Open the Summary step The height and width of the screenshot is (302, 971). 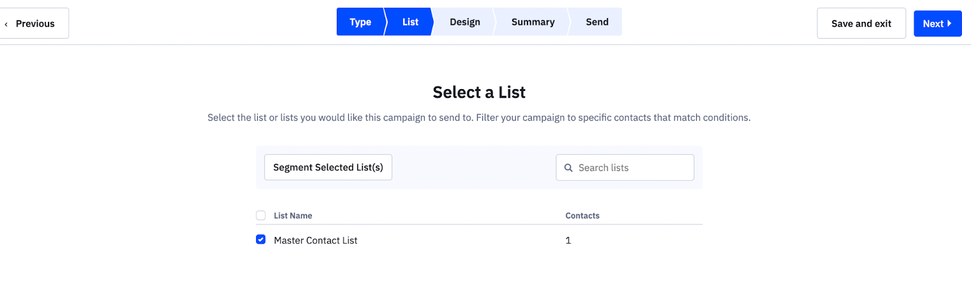(x=533, y=22)
